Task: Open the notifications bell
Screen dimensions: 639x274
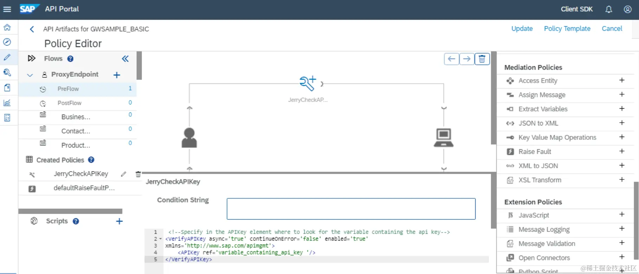Action: tap(609, 9)
